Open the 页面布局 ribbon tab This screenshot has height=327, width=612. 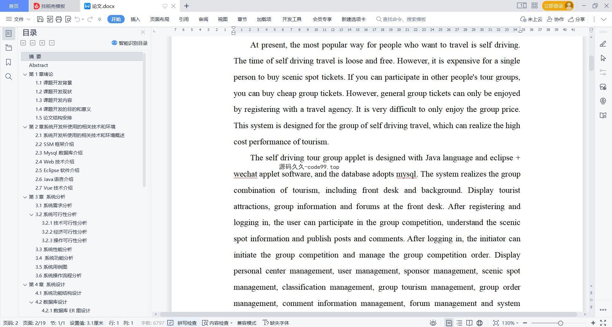point(159,19)
